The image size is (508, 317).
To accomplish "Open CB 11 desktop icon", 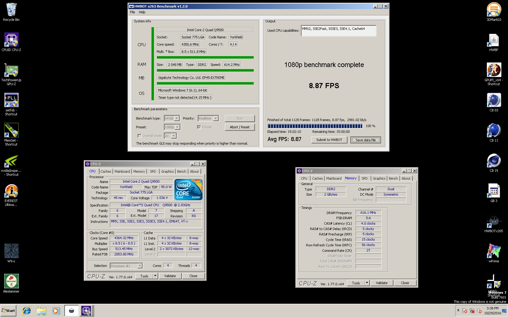I will tap(494, 133).
